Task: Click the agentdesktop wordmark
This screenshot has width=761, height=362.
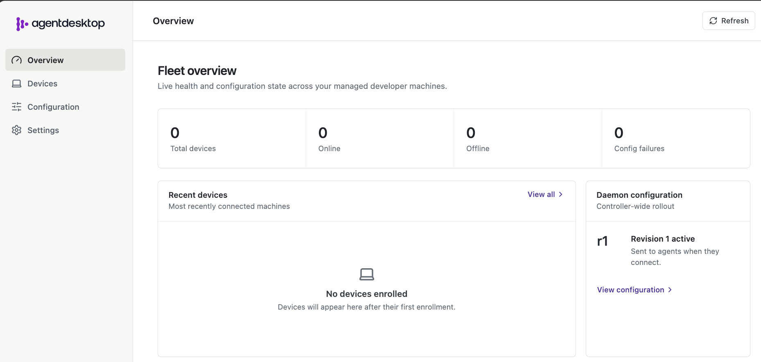Action: [x=68, y=24]
